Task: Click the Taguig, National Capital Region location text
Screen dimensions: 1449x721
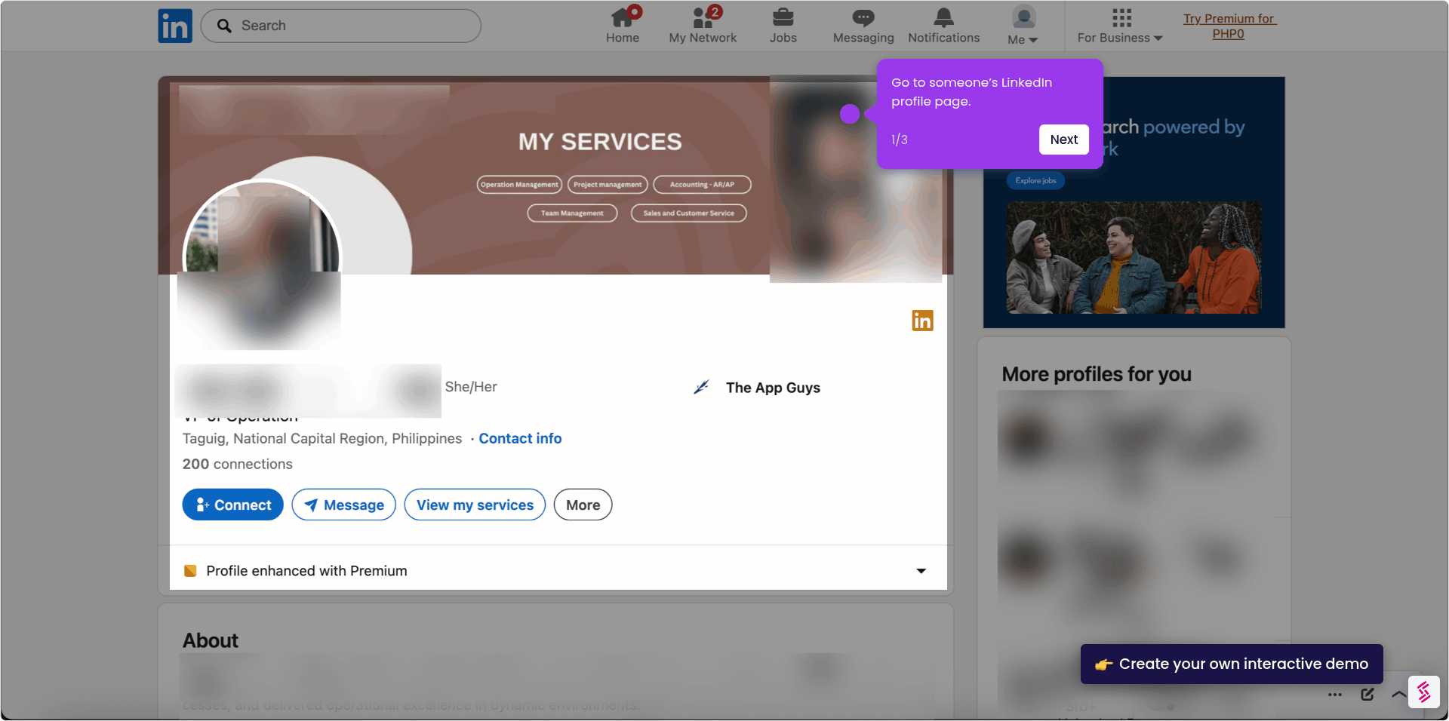Action: coord(322,439)
